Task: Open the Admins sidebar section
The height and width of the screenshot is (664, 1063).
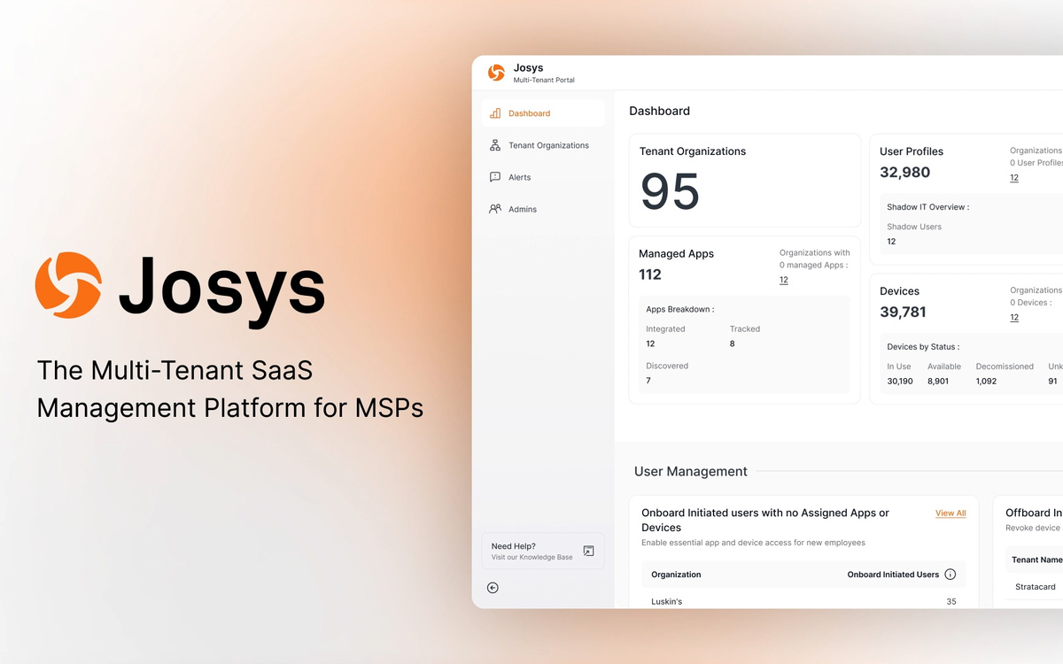Action: (x=543, y=209)
